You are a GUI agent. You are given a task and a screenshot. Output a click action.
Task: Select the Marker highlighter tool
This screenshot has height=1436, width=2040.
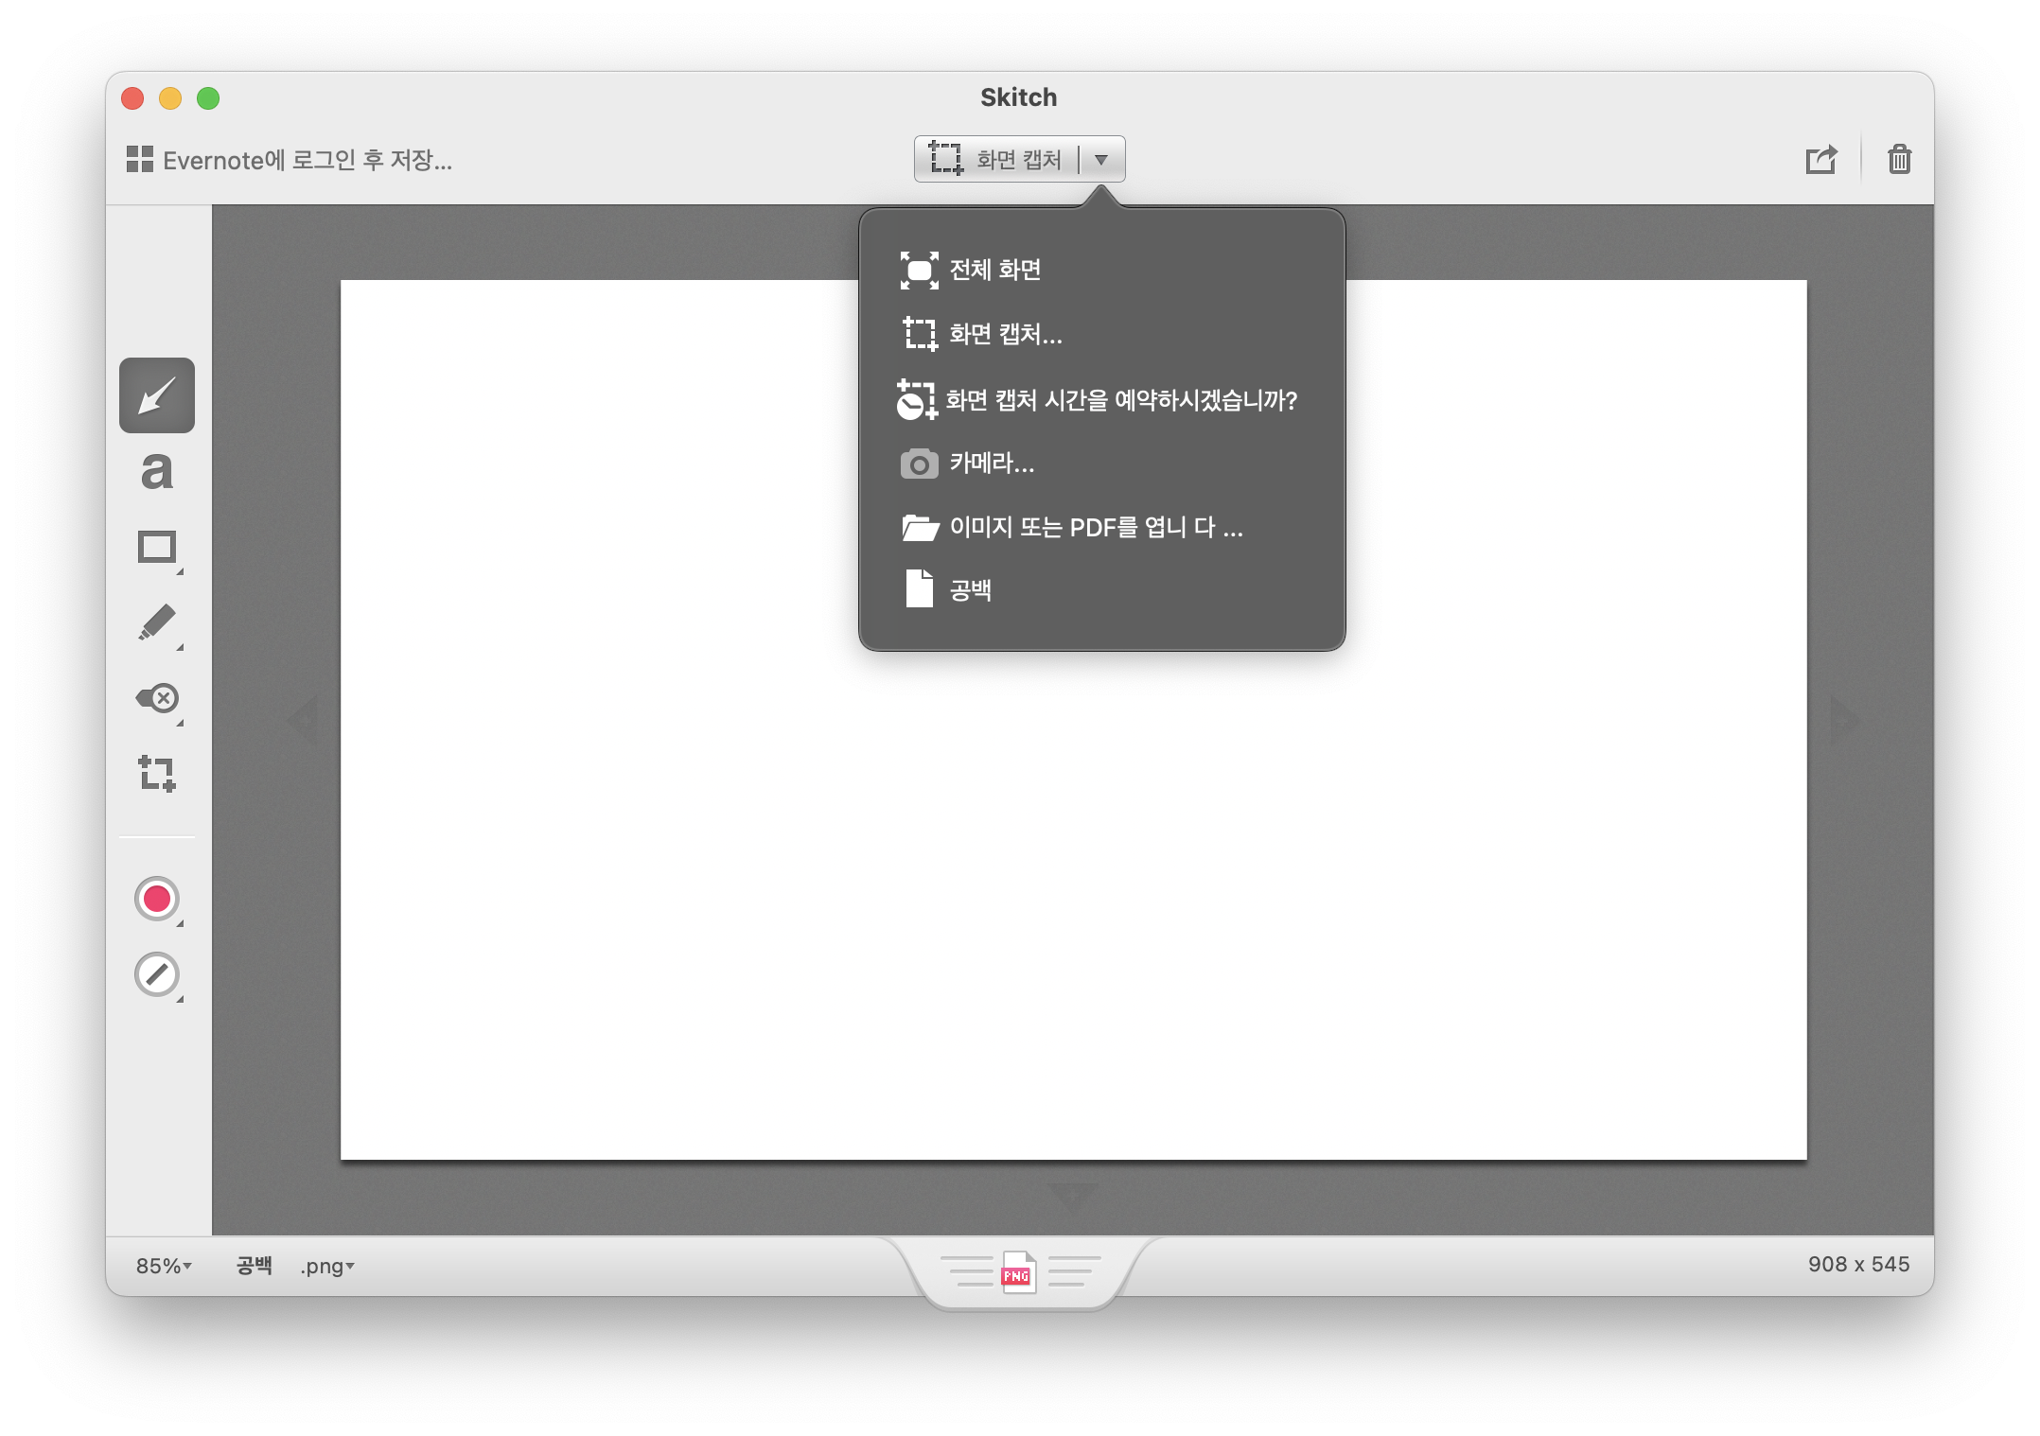click(x=157, y=623)
